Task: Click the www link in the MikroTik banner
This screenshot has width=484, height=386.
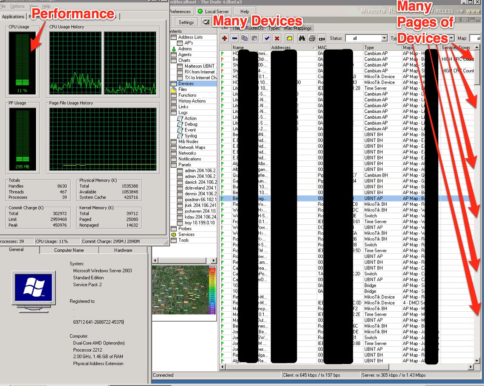Action: click(x=473, y=11)
